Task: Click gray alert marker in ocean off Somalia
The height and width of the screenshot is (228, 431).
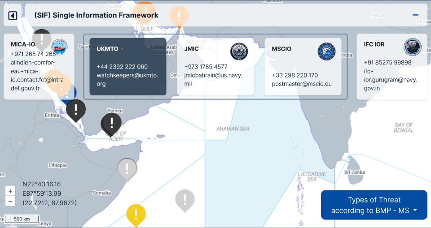Action: click(185, 199)
